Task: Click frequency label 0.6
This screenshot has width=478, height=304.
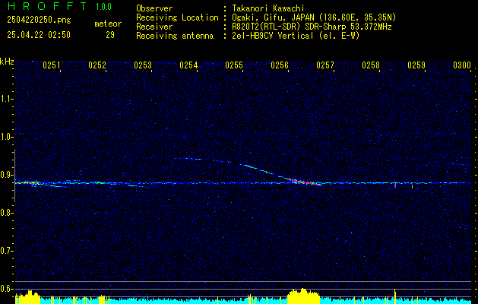Action: coord(6,289)
